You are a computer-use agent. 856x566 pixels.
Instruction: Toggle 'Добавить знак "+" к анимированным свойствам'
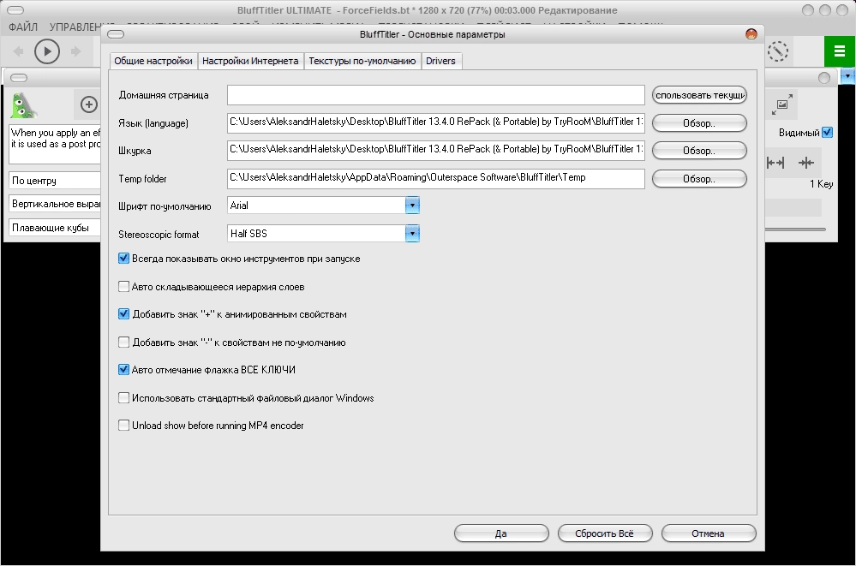[124, 314]
